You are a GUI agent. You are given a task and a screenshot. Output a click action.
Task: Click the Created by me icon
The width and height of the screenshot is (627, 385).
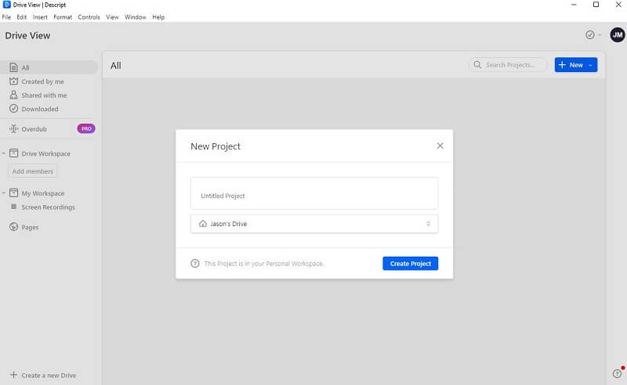click(13, 81)
